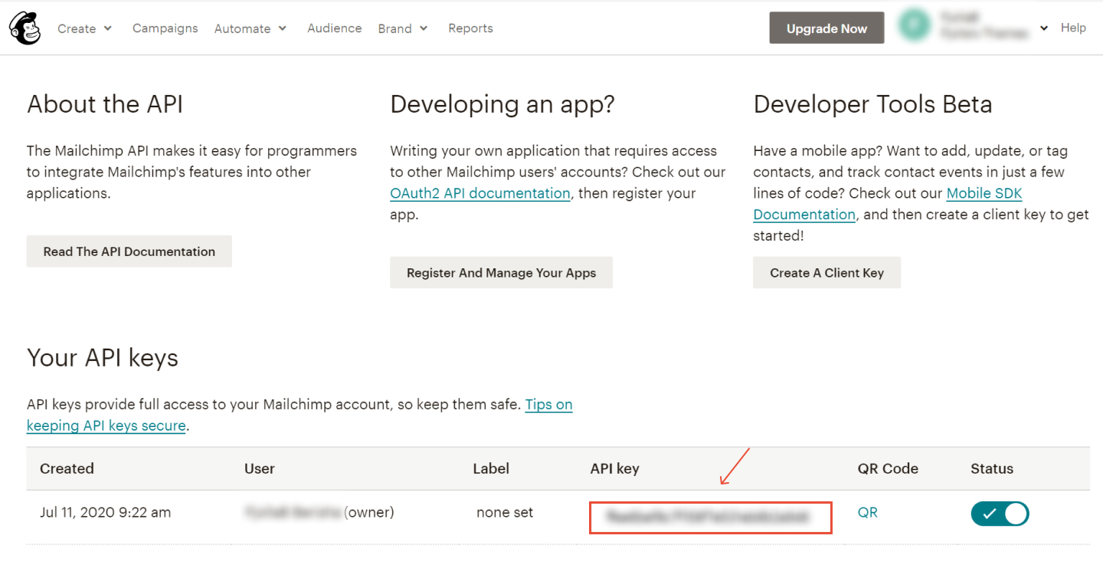Image resolution: width=1103 pixels, height=565 pixels.
Task: Open the Create dropdown menu
Action: (x=84, y=28)
